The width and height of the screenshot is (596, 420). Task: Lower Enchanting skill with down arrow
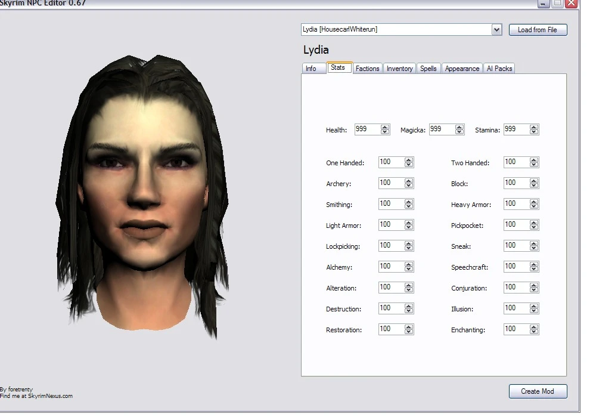tap(533, 332)
